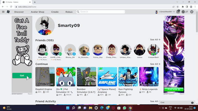Open the Avatar Shop menu item
Viewport: 198px width, 111px height.
click(x=37, y=12)
